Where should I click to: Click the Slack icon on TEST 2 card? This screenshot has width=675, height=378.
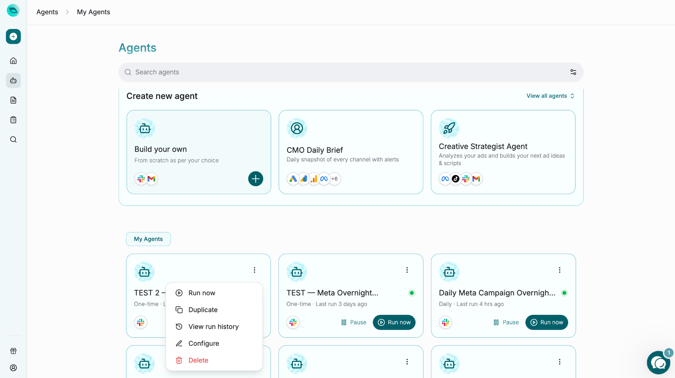click(141, 322)
